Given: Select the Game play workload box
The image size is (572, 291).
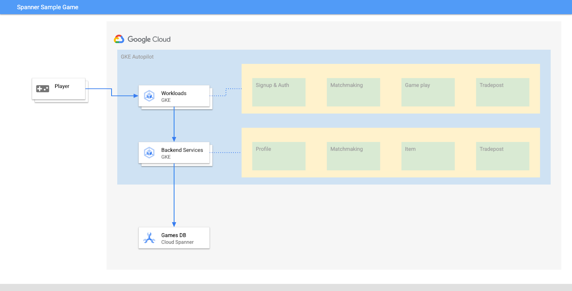Looking at the screenshot, I should click(428, 92).
